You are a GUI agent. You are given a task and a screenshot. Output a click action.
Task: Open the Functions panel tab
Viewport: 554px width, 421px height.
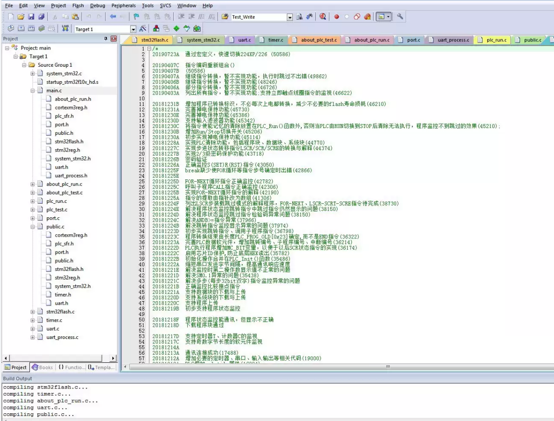point(71,367)
